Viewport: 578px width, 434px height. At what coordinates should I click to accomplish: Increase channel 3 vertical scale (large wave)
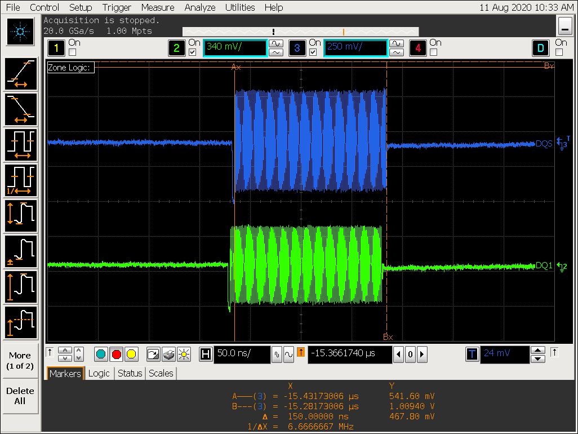coord(397,43)
